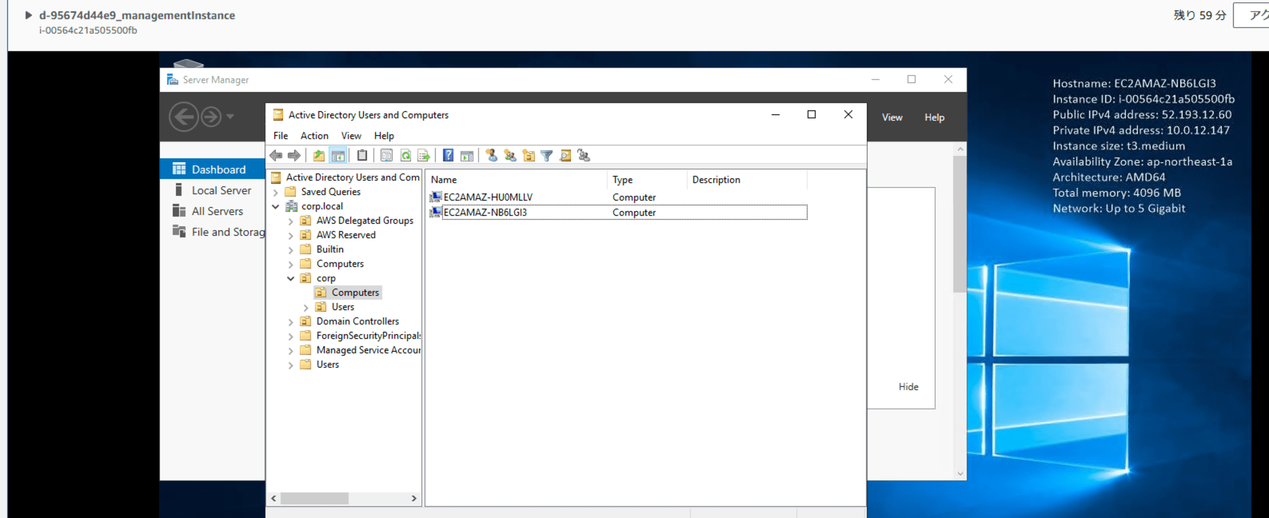Click the Dashboard icon in Server Manager
The width and height of the screenshot is (1269, 518).
(180, 169)
